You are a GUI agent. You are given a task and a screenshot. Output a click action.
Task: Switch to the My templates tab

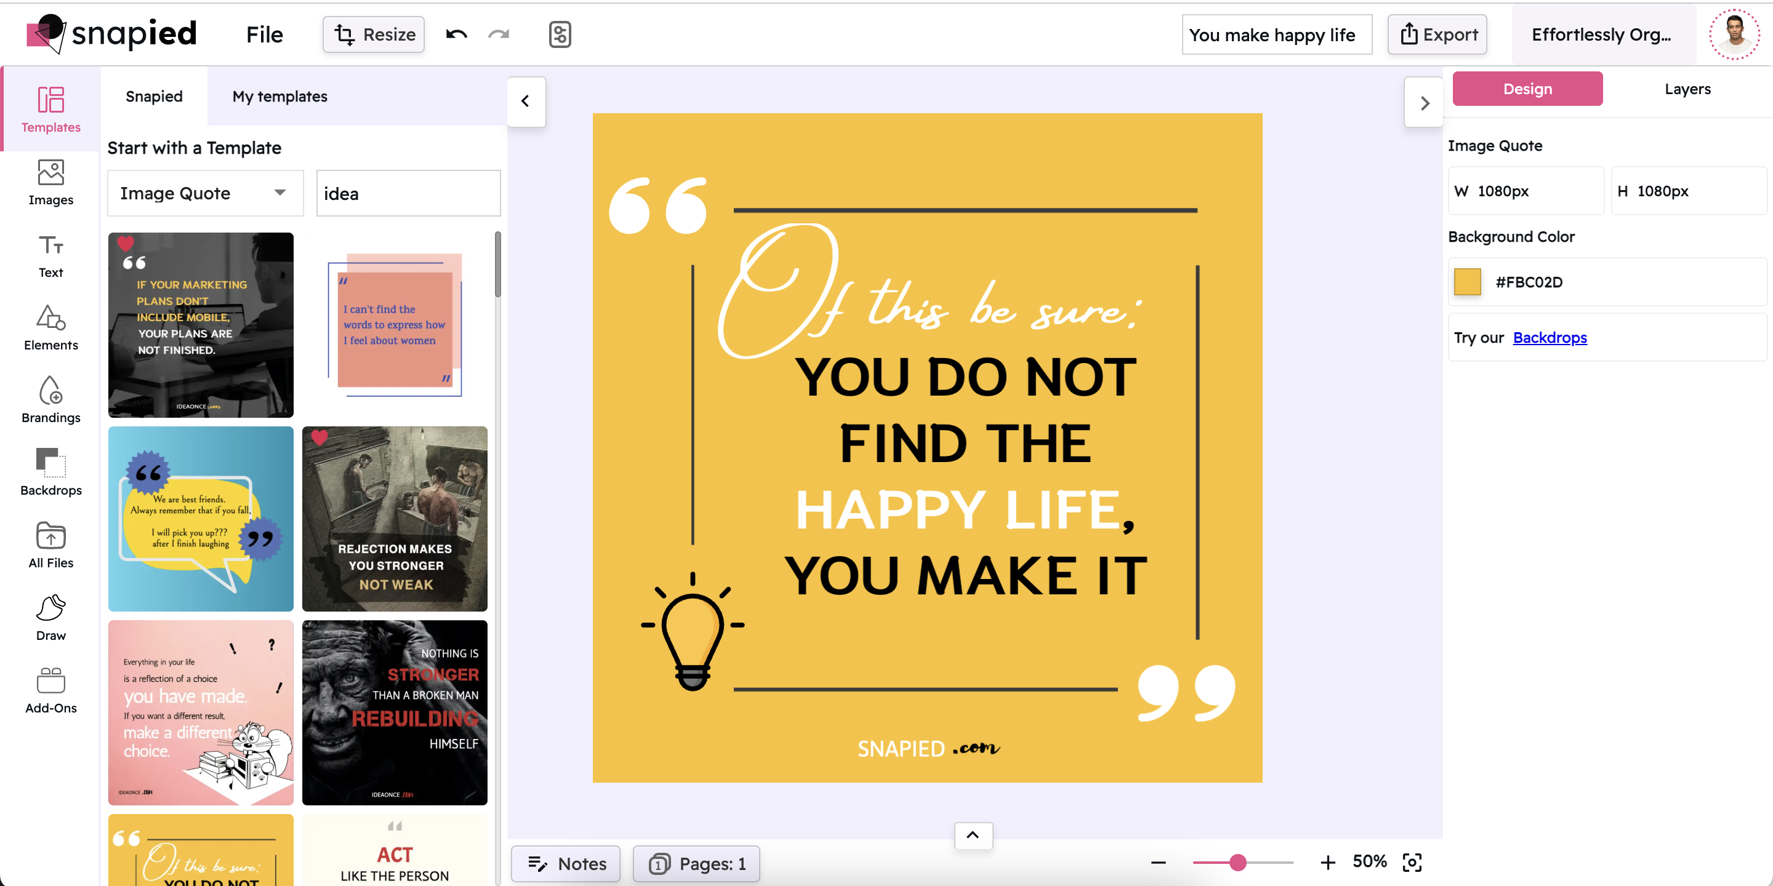click(279, 97)
